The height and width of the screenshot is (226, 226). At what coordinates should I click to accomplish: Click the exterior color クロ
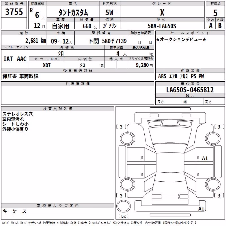tap(61, 53)
